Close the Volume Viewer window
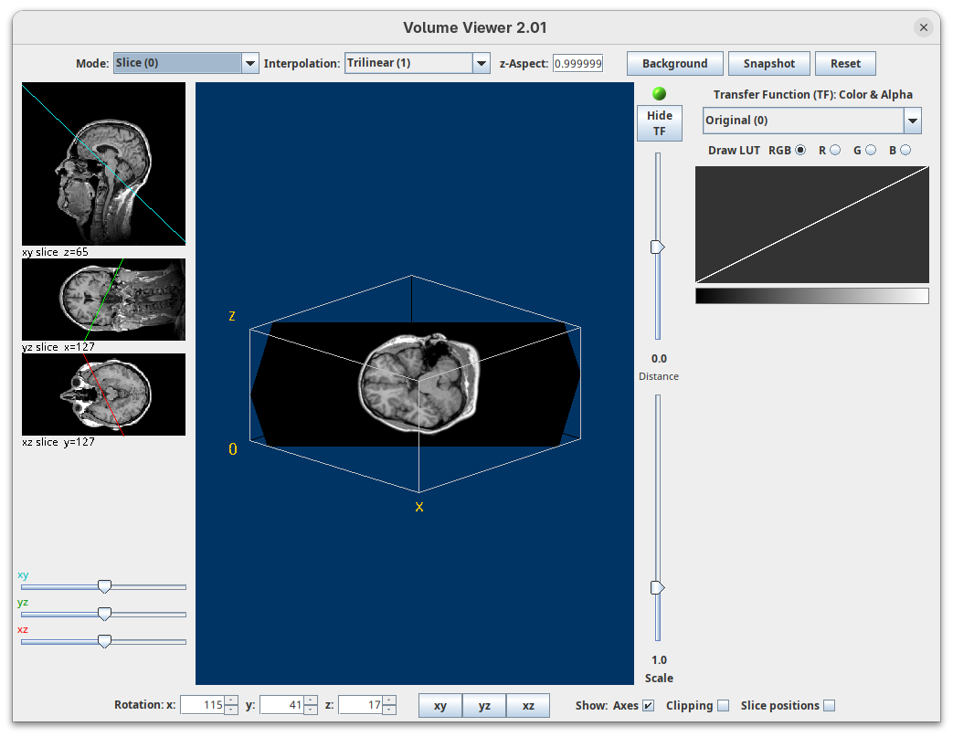Image resolution: width=953 pixels, height=737 pixels. 924,27
